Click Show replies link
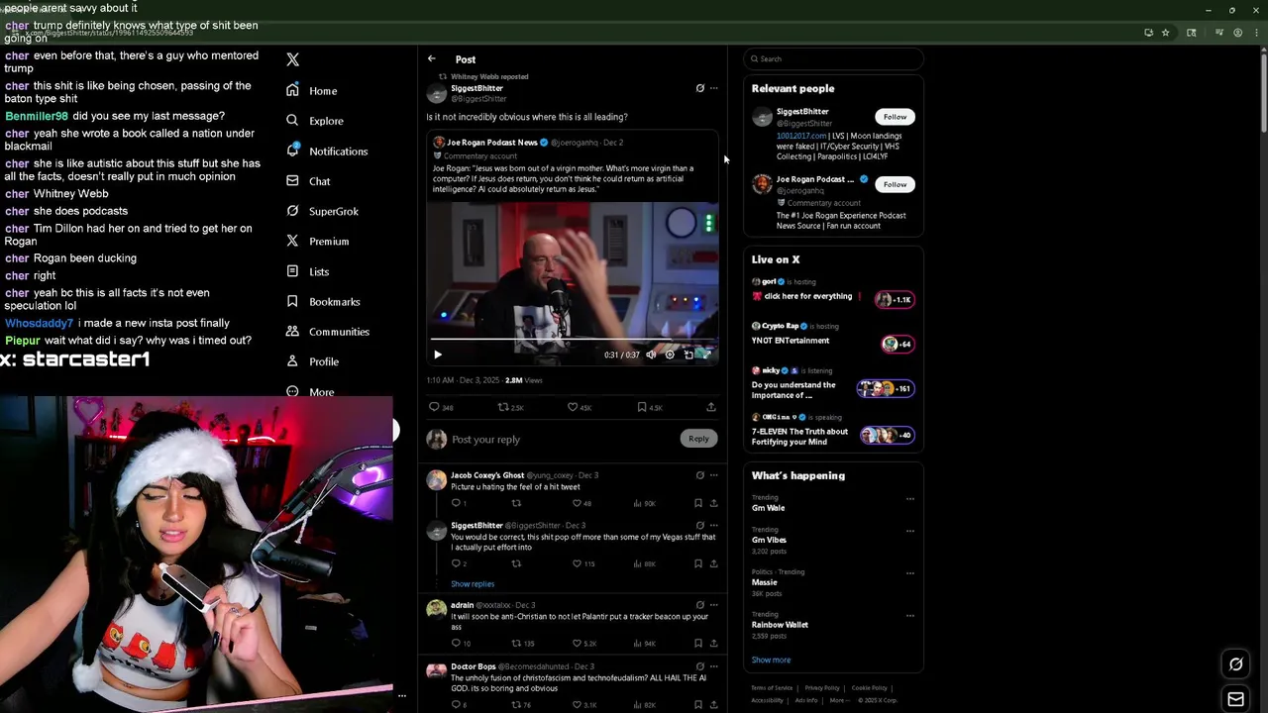 (x=473, y=584)
